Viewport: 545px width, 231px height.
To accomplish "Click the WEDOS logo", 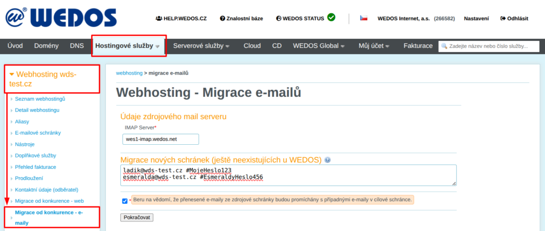I will coord(61,18).
